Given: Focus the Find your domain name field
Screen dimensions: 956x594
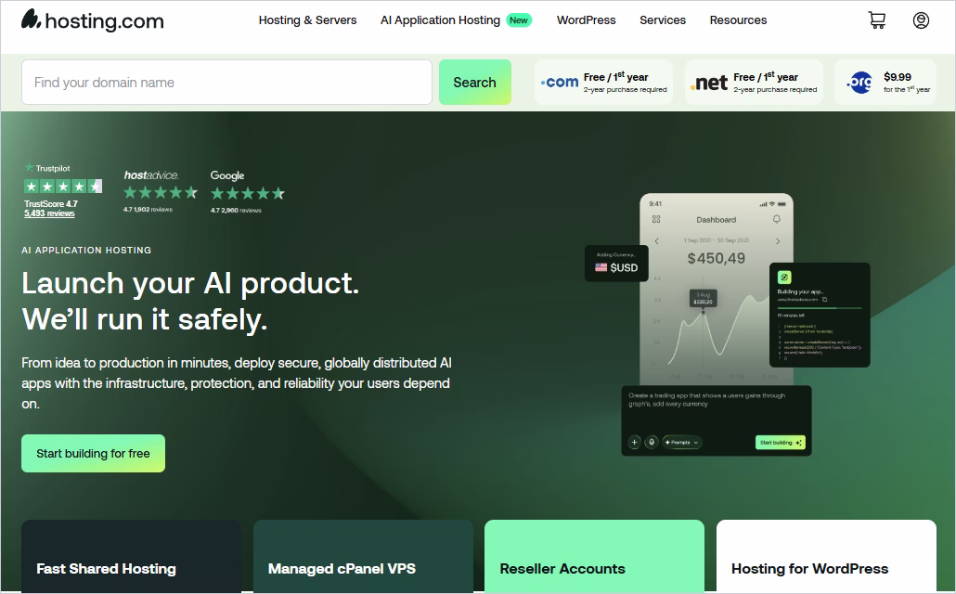Looking at the screenshot, I should [x=226, y=83].
